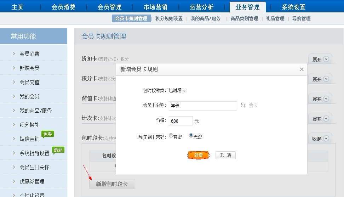Screen dimensions: 344x197
Task: Expand the 计次卡 section with 展开
Action: click(320, 119)
